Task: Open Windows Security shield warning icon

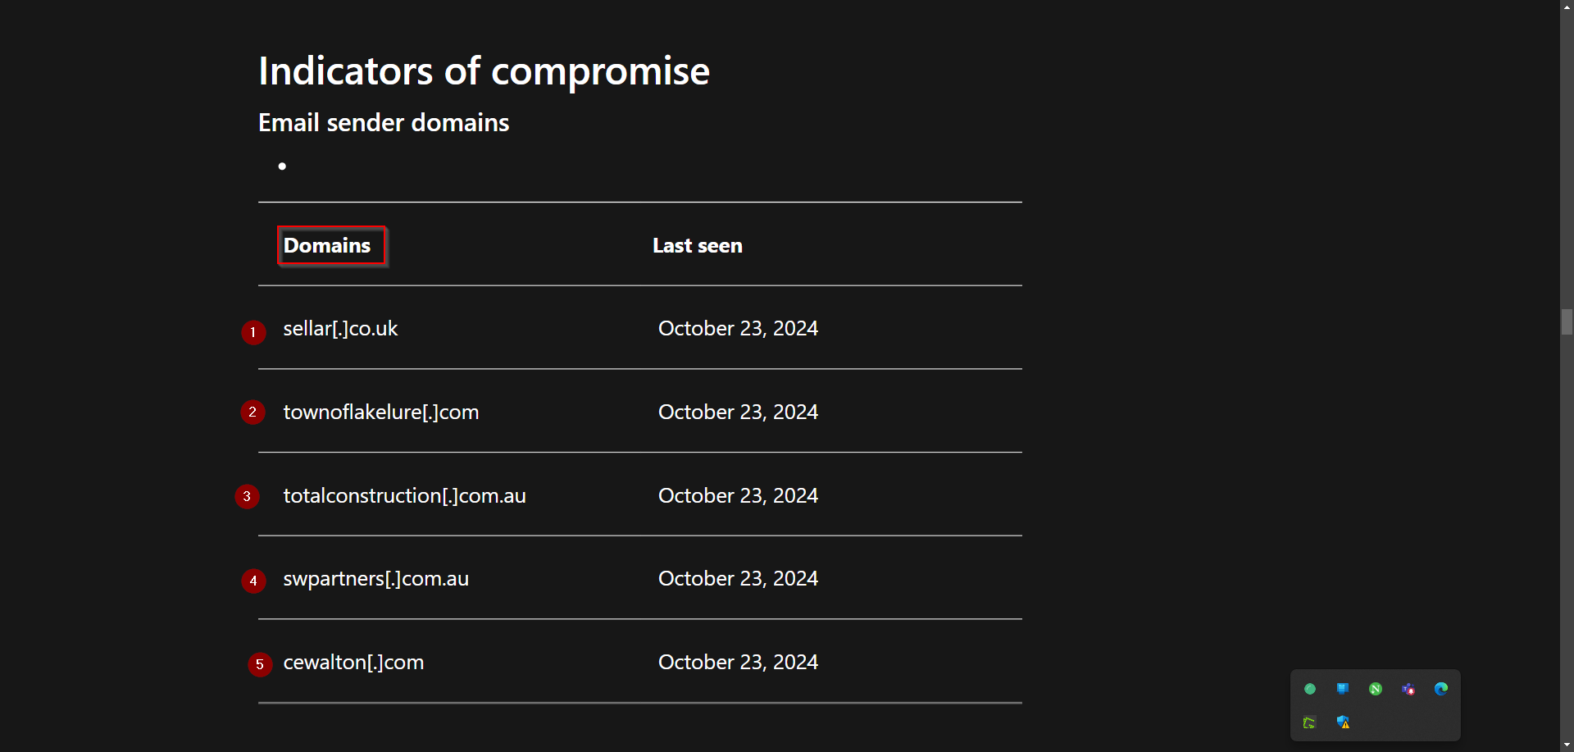Action: click(x=1344, y=722)
